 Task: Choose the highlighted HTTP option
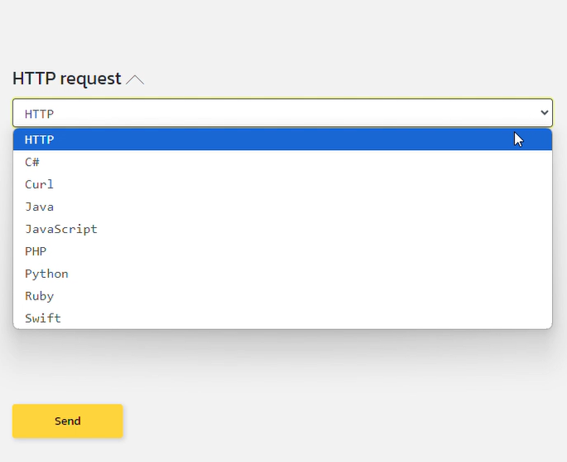[x=282, y=139]
